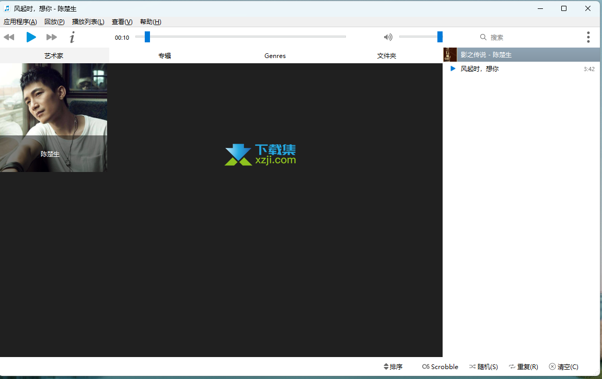Toggle Scrobble for Last.fm
Viewport: 602px width, 379px height.
click(x=440, y=366)
